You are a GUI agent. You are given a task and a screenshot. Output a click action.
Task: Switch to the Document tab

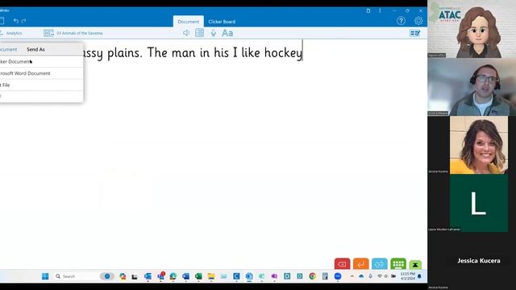[x=188, y=22]
